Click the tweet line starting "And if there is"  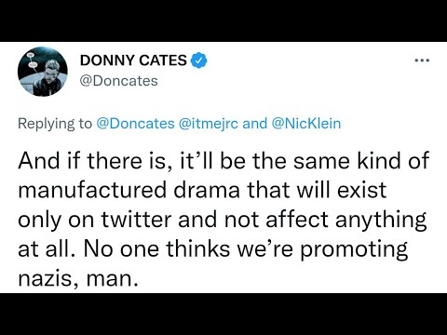click(223, 161)
